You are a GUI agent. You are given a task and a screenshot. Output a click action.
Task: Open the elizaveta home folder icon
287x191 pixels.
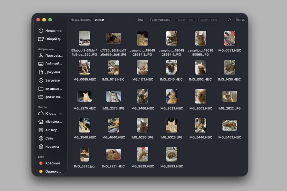(x=41, y=122)
